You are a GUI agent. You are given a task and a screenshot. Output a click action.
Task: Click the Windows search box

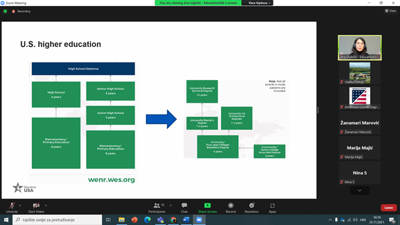point(58,220)
